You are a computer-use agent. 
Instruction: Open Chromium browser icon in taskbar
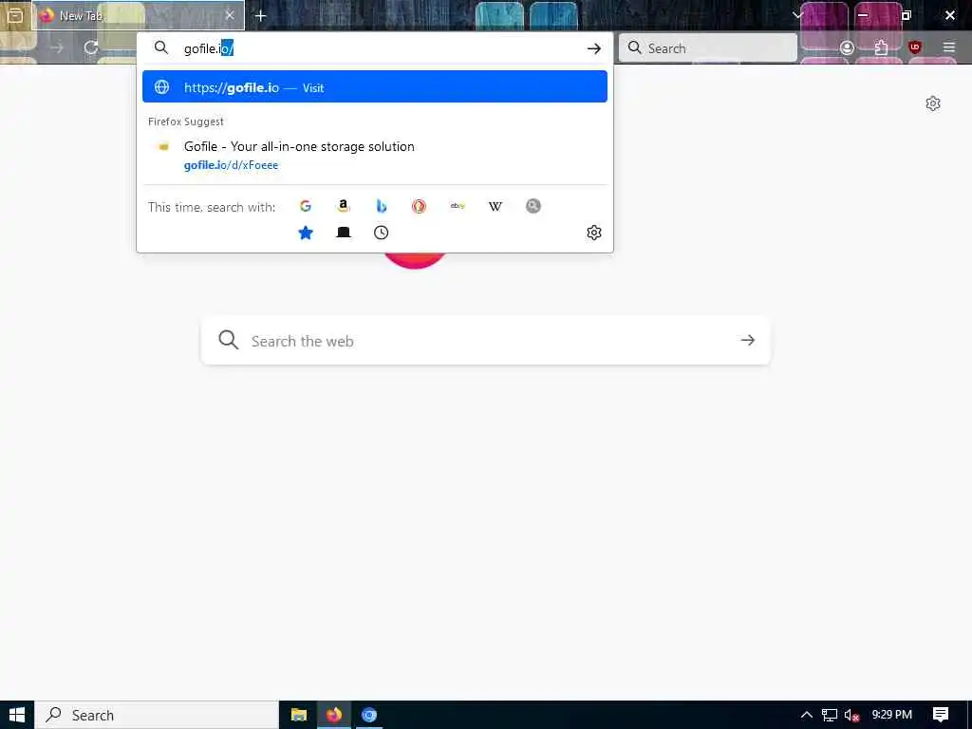(369, 715)
